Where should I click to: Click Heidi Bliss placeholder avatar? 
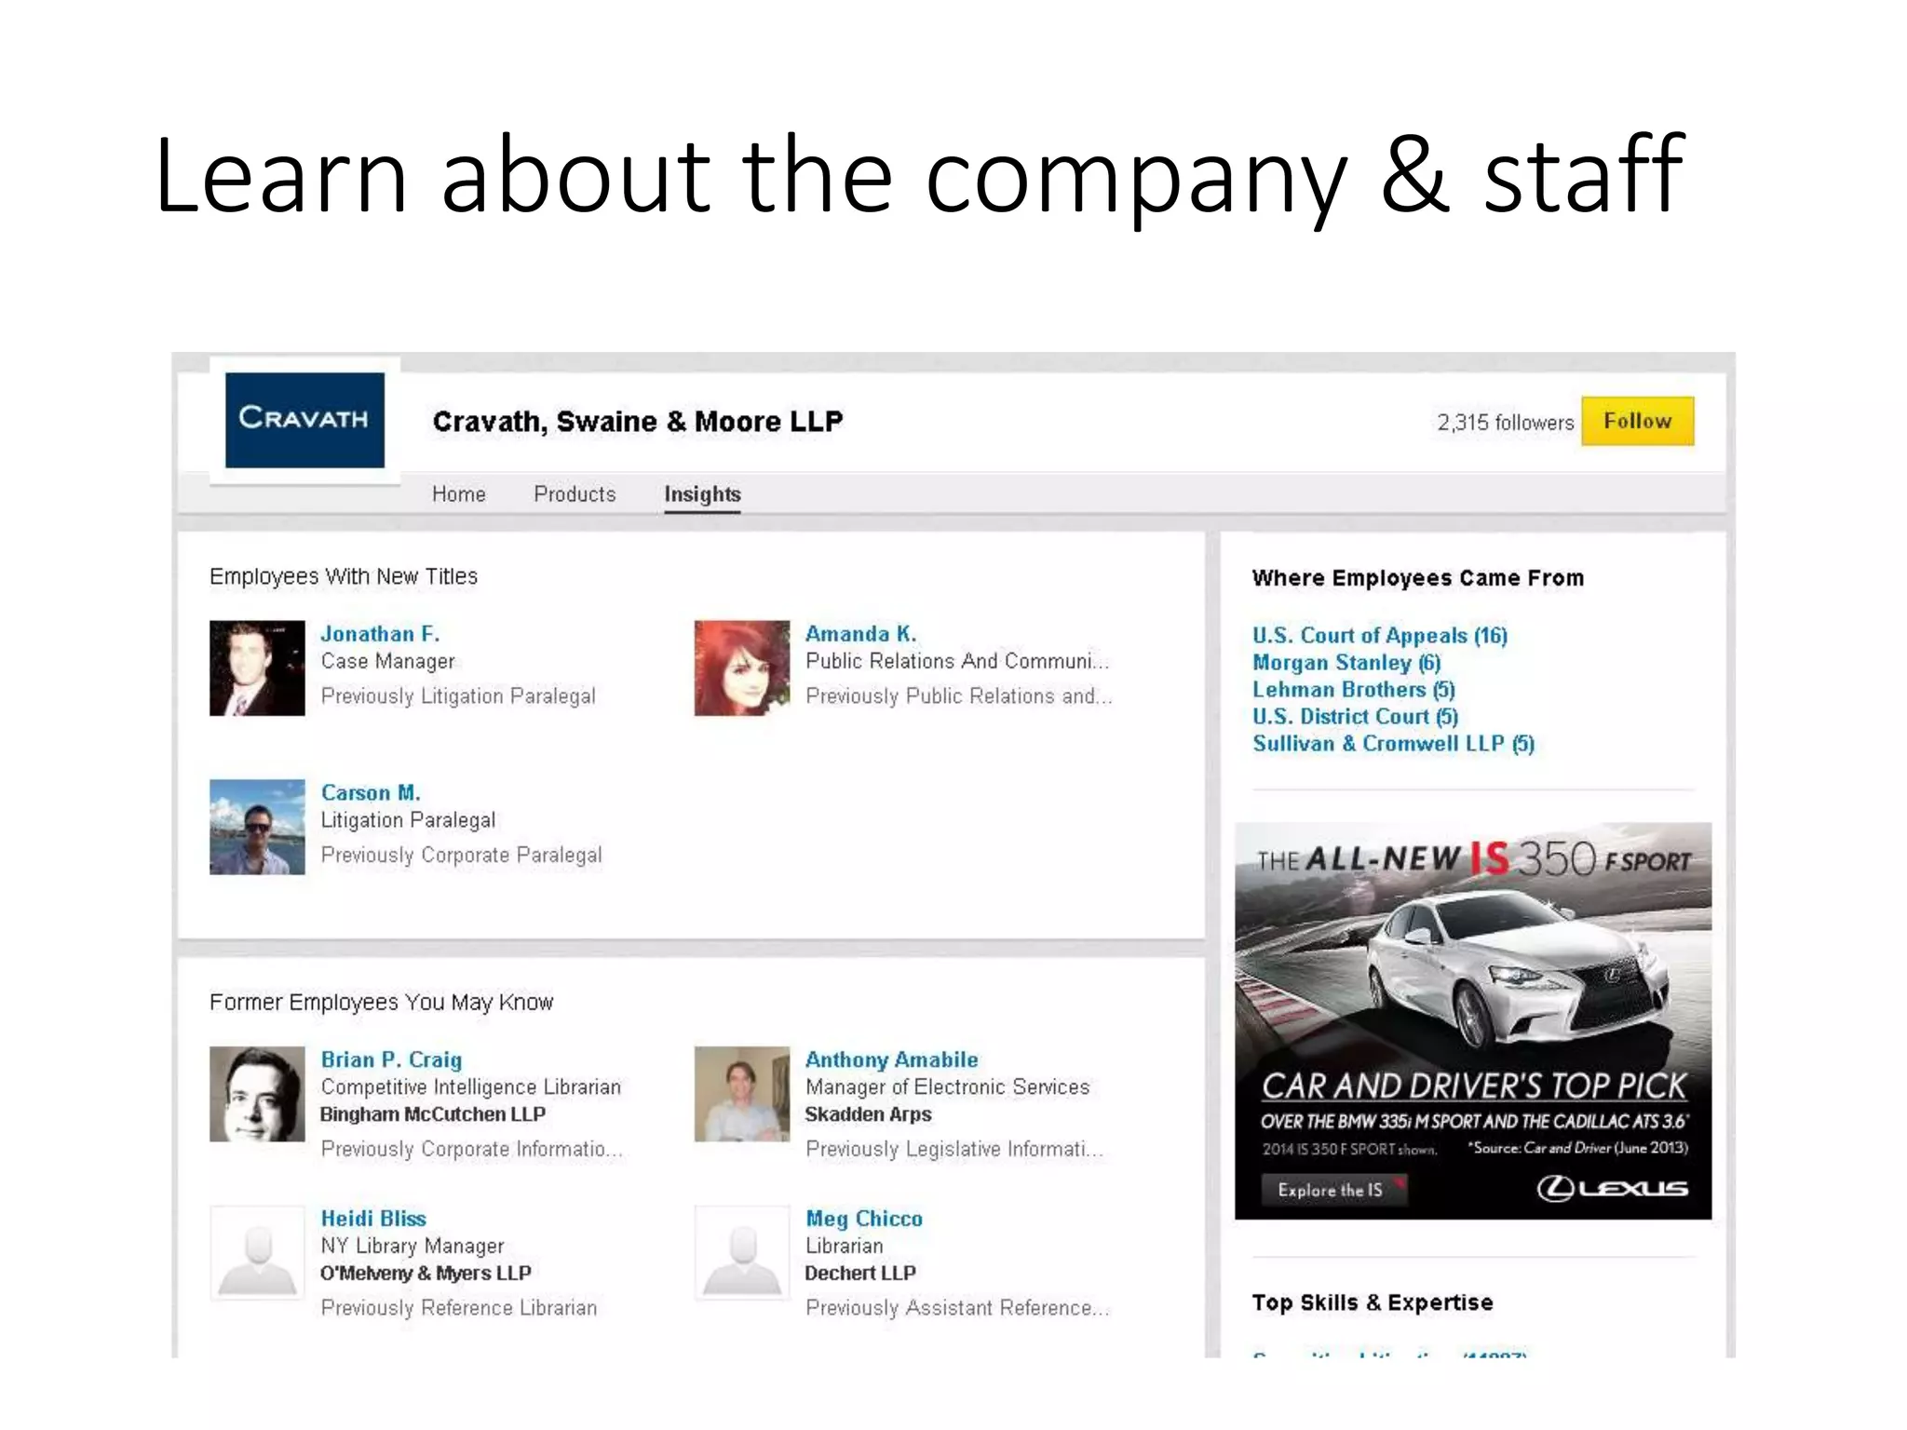[257, 1253]
